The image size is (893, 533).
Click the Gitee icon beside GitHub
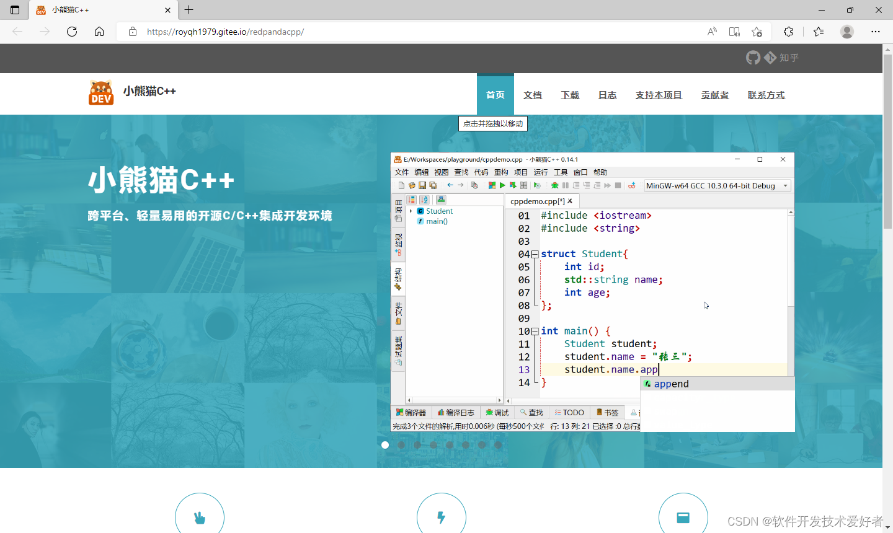pyautogui.click(x=770, y=58)
